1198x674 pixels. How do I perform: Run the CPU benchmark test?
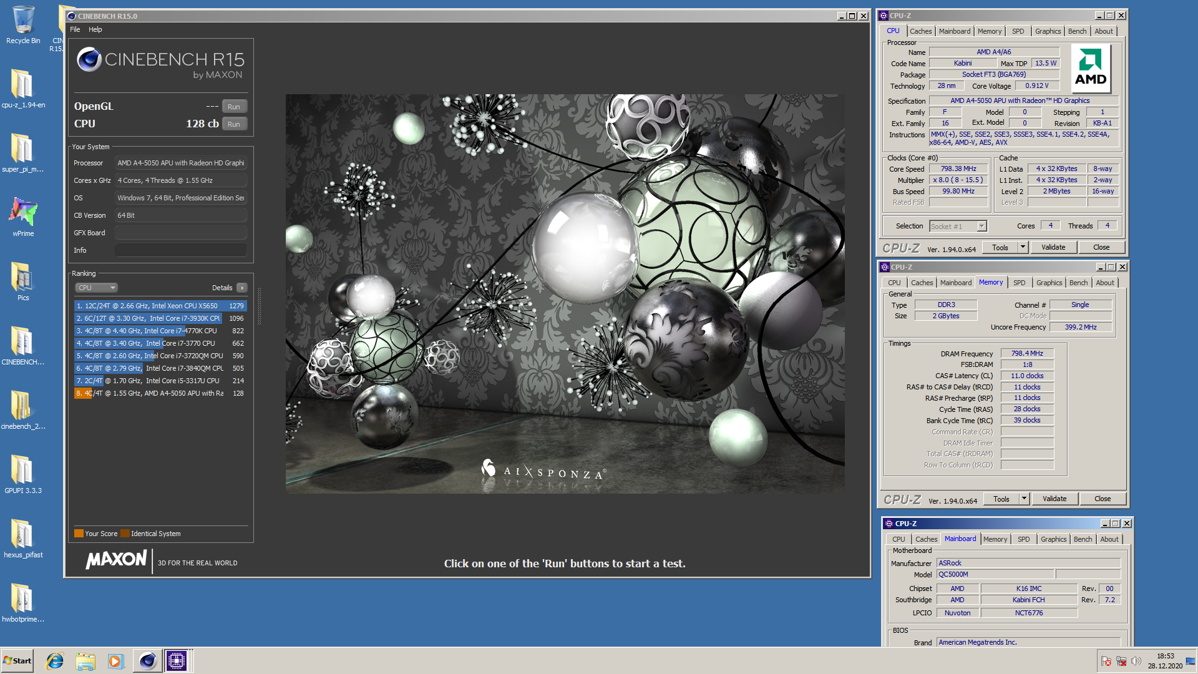(x=234, y=124)
